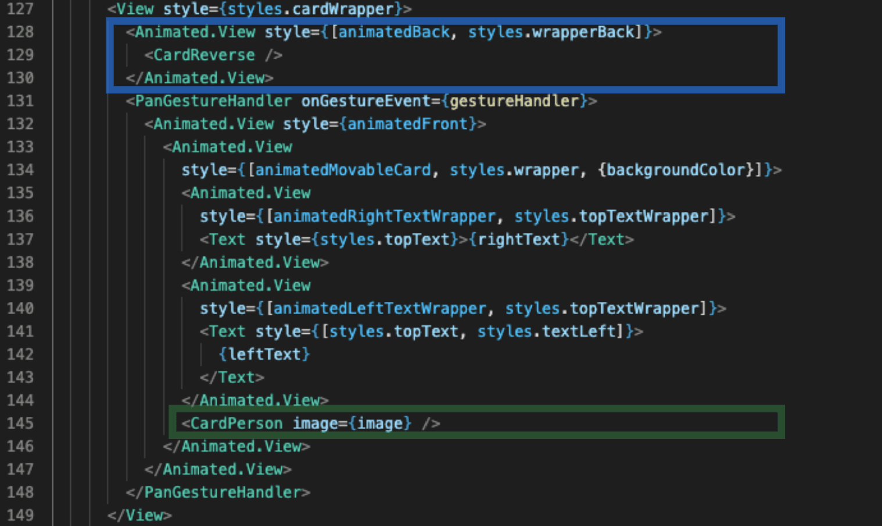The image size is (882, 526).
Task: Click the onGestureEvent prop name
Action: (x=365, y=101)
